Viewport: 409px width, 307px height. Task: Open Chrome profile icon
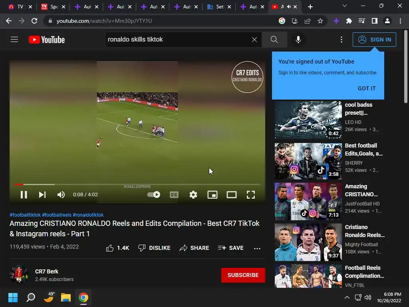[387, 21]
